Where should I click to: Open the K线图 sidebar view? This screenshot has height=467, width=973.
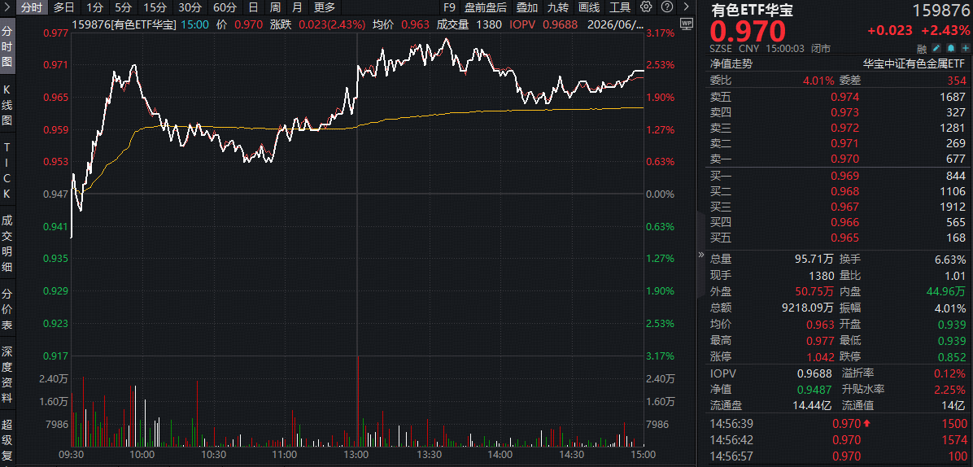pyautogui.click(x=7, y=105)
